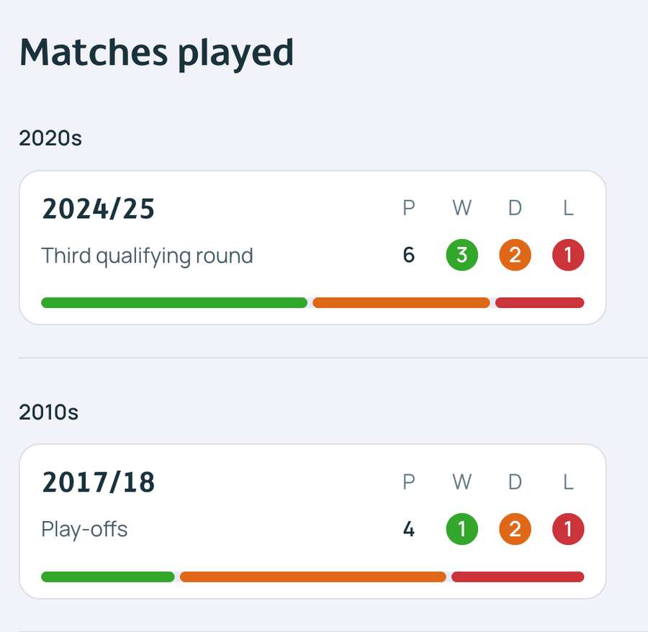Open the 2024/25 season title

point(99,209)
